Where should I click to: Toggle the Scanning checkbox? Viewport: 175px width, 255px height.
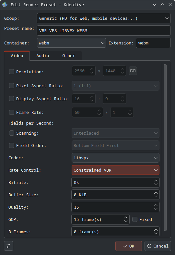(x=12, y=133)
